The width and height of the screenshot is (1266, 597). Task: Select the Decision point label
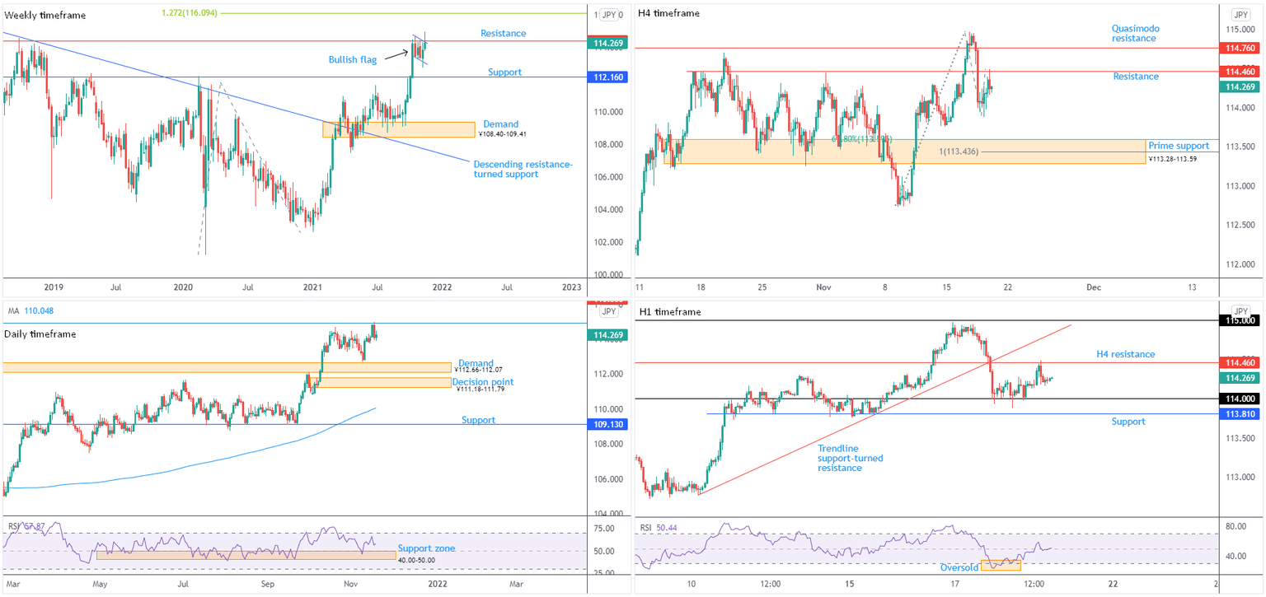(483, 382)
